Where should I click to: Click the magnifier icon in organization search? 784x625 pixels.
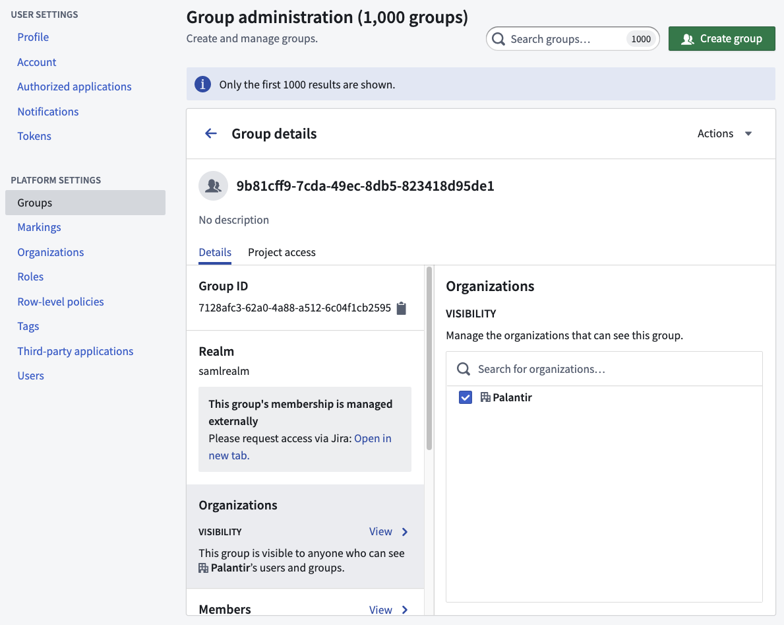[464, 370]
